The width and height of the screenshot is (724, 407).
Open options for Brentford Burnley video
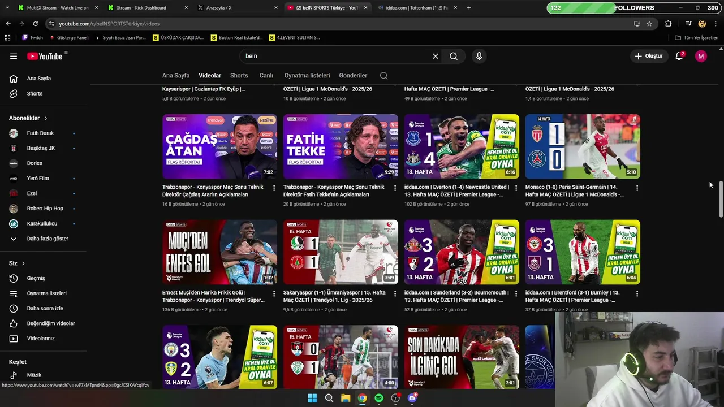637,293
